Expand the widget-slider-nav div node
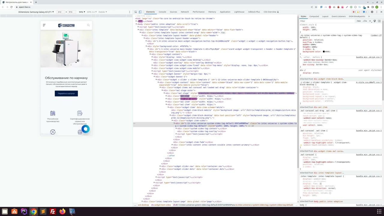384x216 pixels. [160, 166]
